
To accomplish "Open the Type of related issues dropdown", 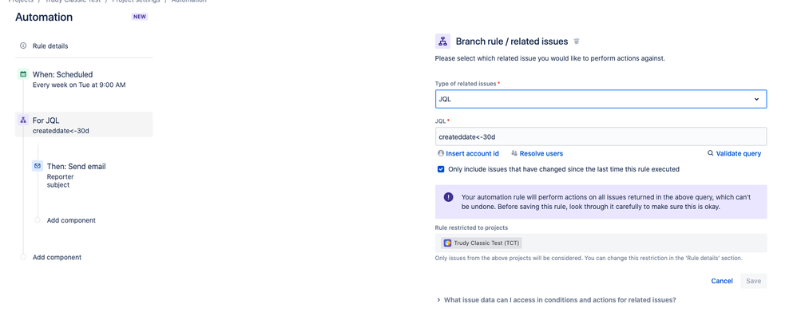I will (601, 99).
